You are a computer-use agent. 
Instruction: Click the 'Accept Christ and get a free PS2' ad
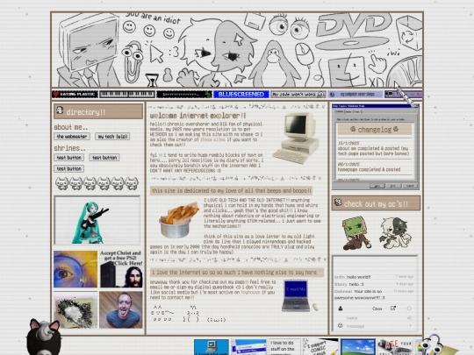(121, 269)
